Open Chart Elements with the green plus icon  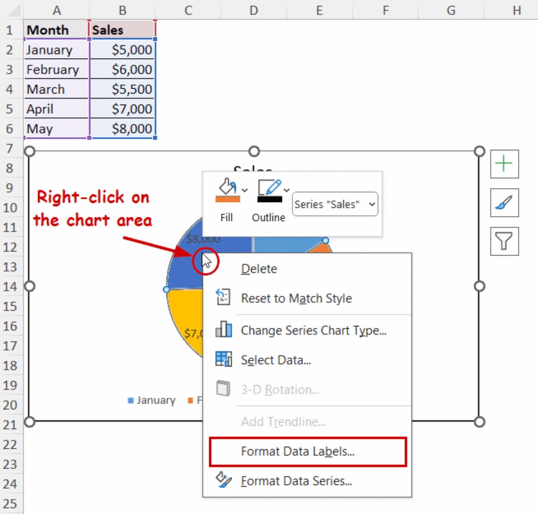coord(504,163)
